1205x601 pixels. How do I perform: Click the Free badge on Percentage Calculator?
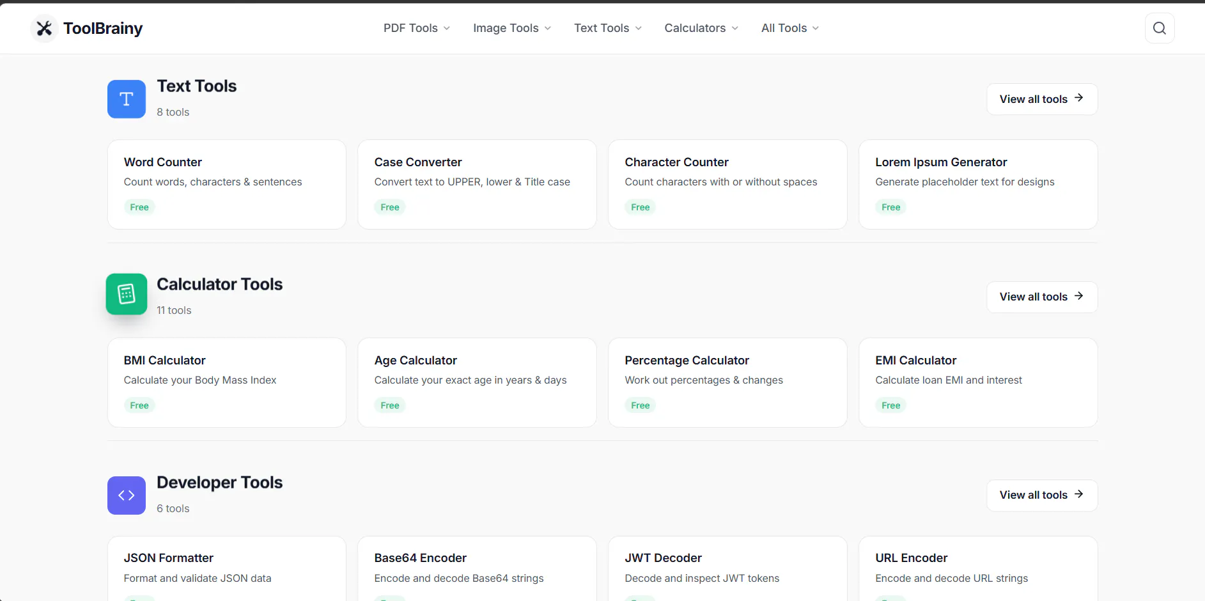pyautogui.click(x=641, y=405)
